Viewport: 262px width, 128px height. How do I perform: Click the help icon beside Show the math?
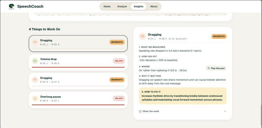(140, 111)
